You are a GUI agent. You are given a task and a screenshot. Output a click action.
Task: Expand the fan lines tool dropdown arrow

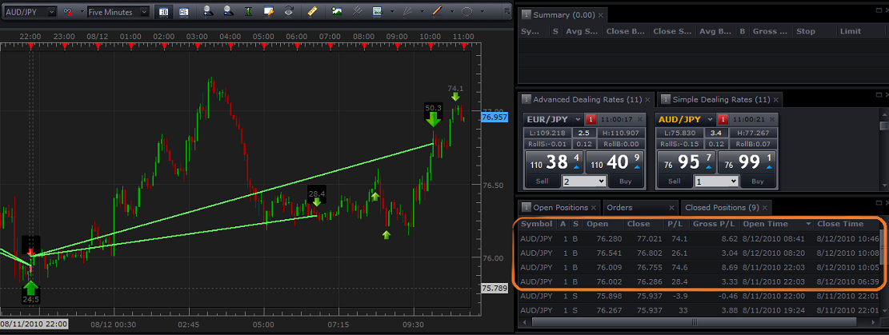(x=422, y=11)
